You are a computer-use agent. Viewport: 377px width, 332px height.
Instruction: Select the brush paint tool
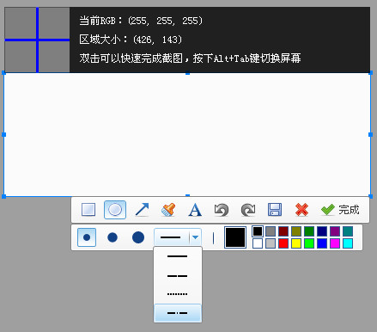tap(168, 210)
